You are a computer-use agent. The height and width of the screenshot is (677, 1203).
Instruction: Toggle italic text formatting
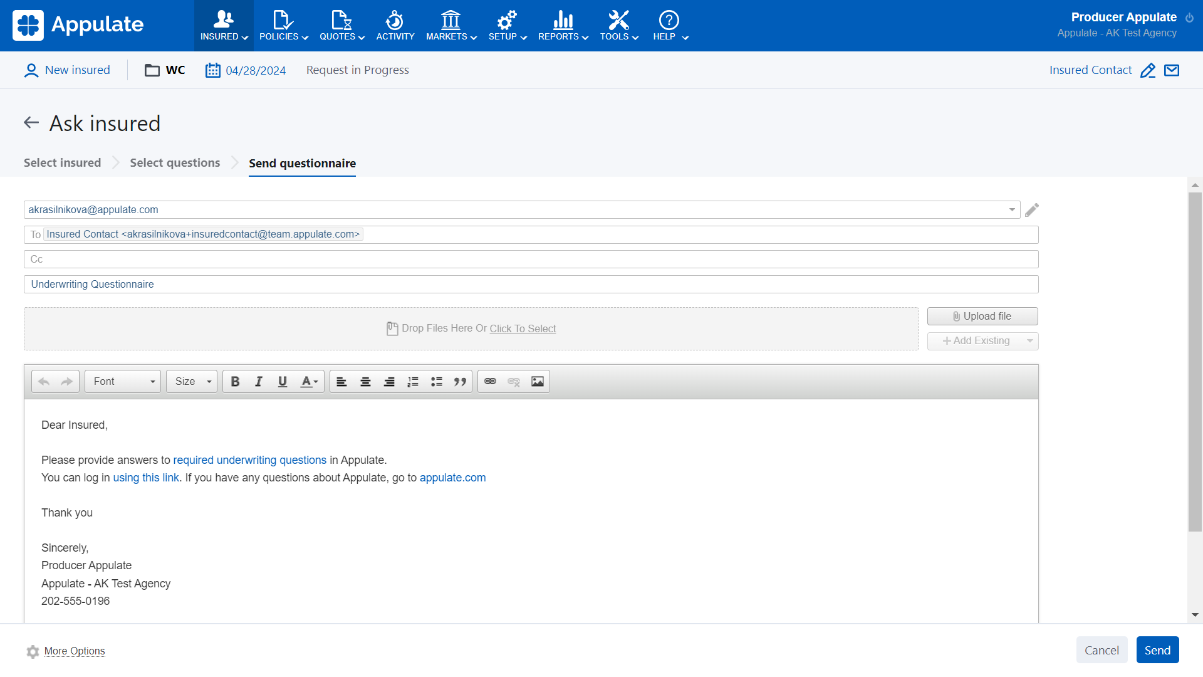pyautogui.click(x=259, y=382)
